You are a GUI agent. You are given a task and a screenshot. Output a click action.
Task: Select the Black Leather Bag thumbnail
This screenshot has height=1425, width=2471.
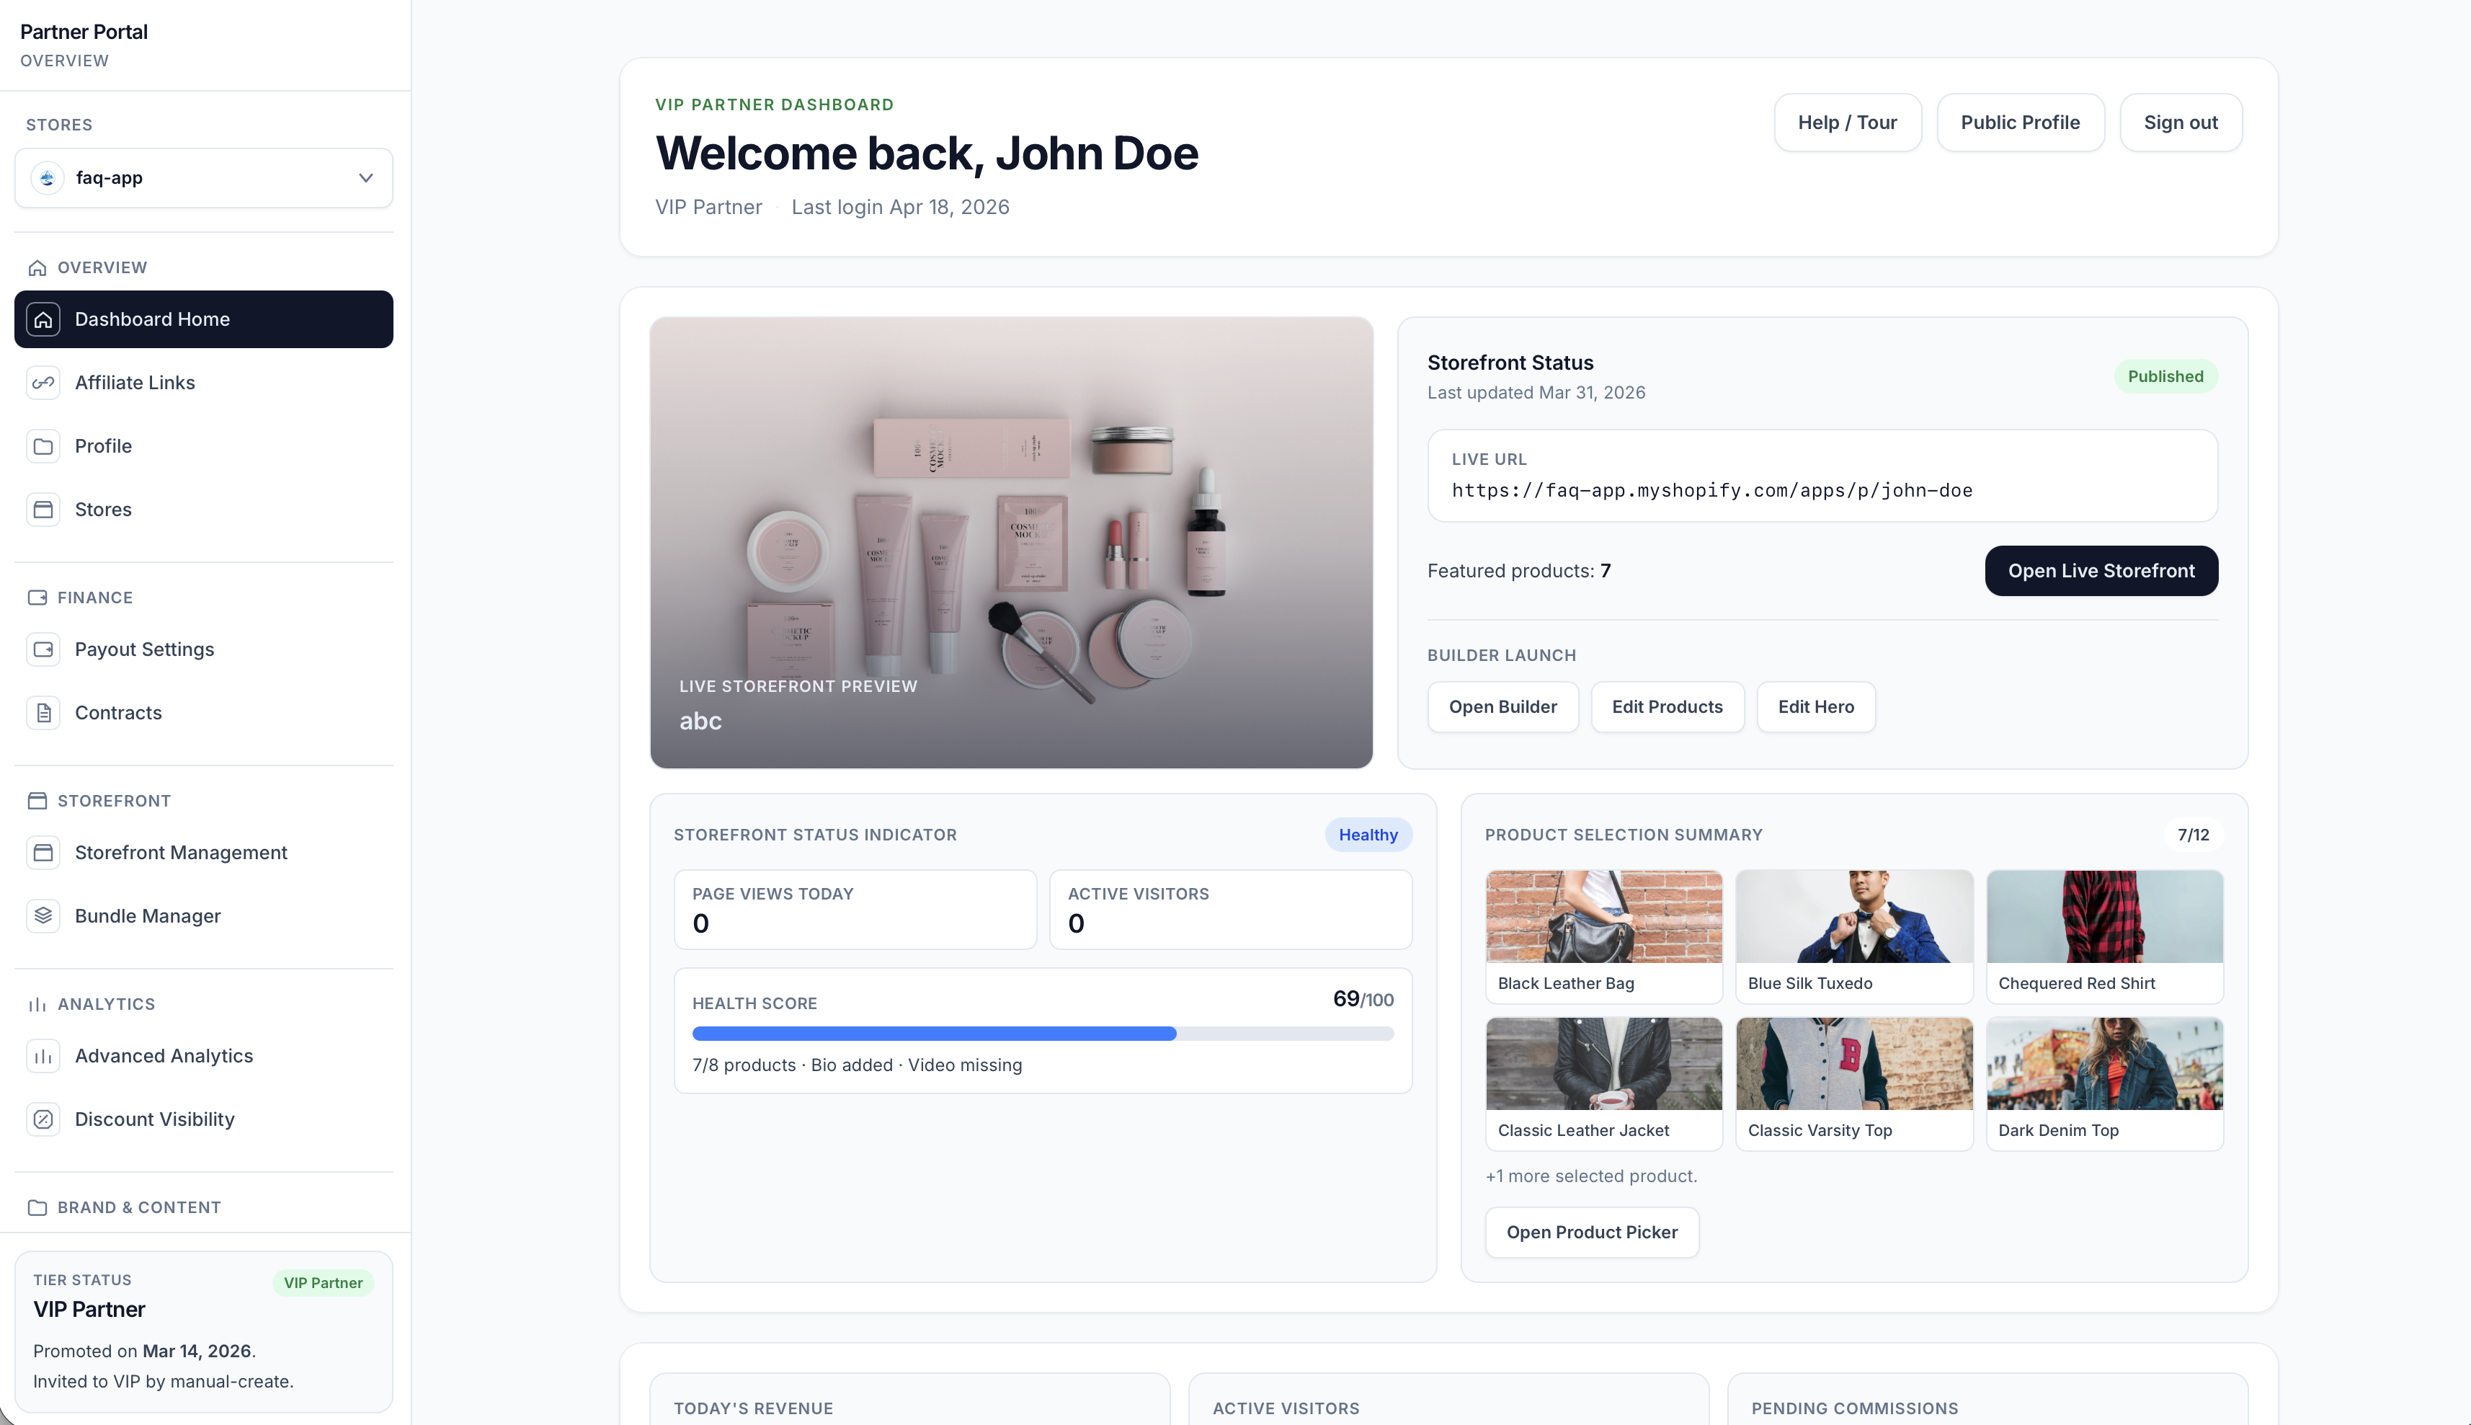coord(1604,917)
